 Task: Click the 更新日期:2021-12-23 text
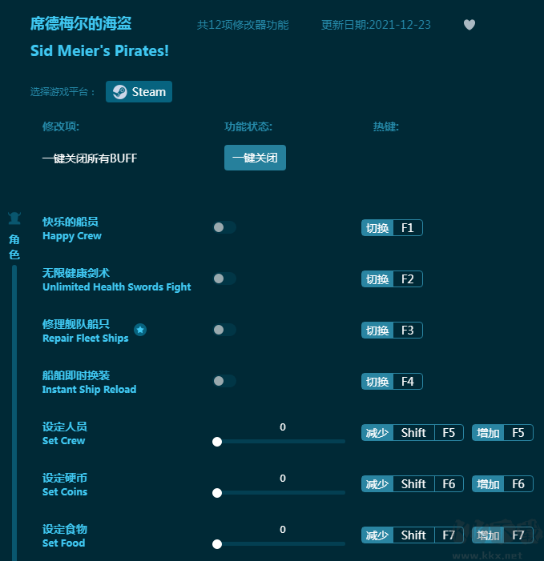click(376, 25)
